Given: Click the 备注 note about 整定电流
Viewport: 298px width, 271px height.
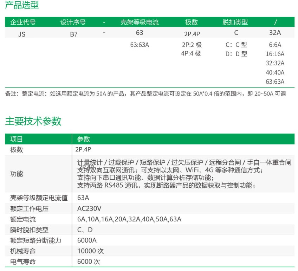Looking at the screenshot, I should [145, 94].
